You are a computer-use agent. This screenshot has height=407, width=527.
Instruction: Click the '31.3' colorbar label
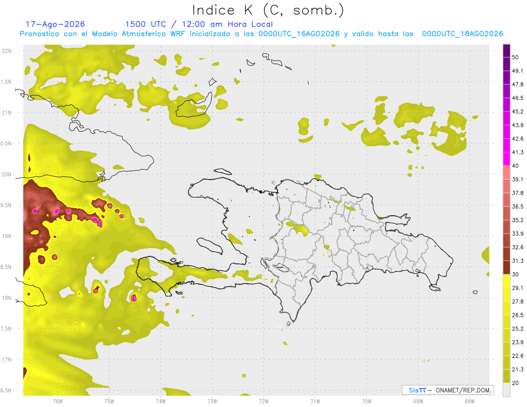[518, 261]
